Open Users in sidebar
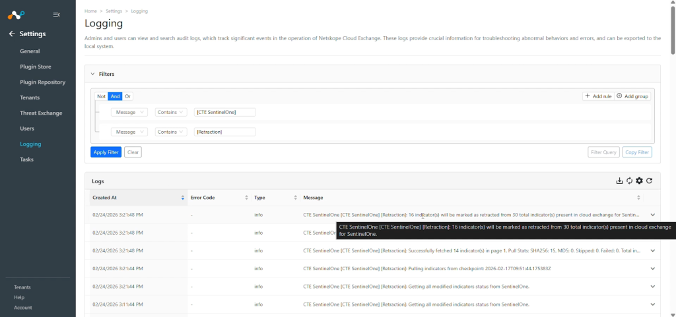 tap(27, 129)
